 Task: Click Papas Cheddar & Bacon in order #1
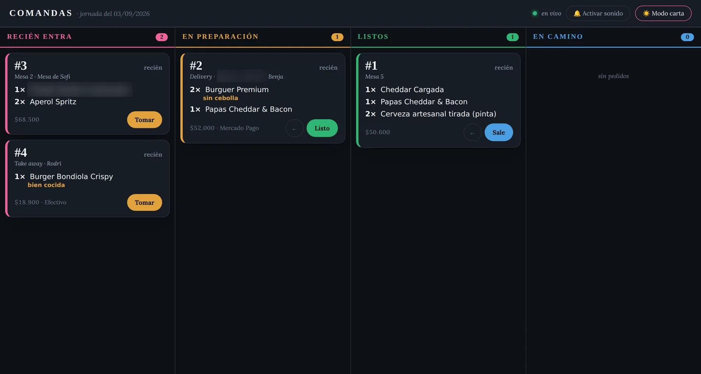pos(416,102)
